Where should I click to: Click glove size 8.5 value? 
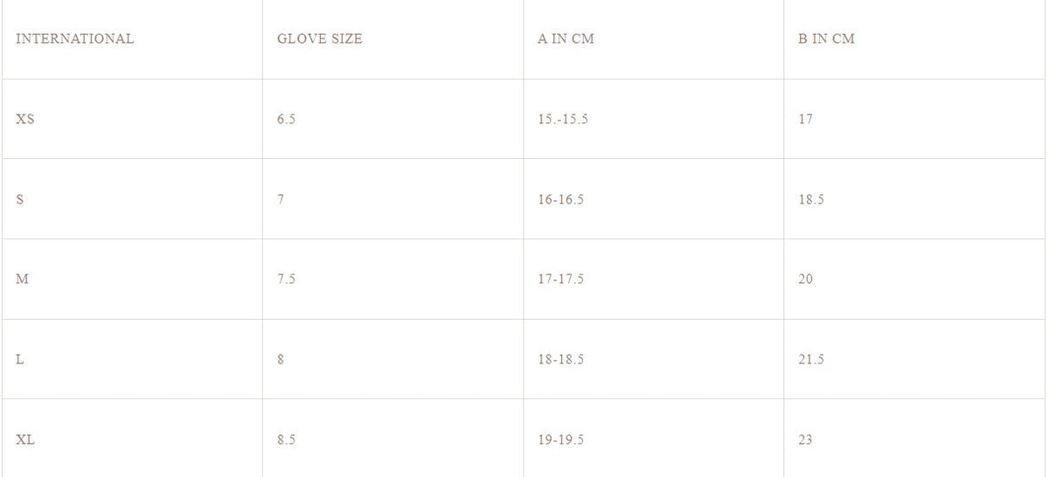286,439
